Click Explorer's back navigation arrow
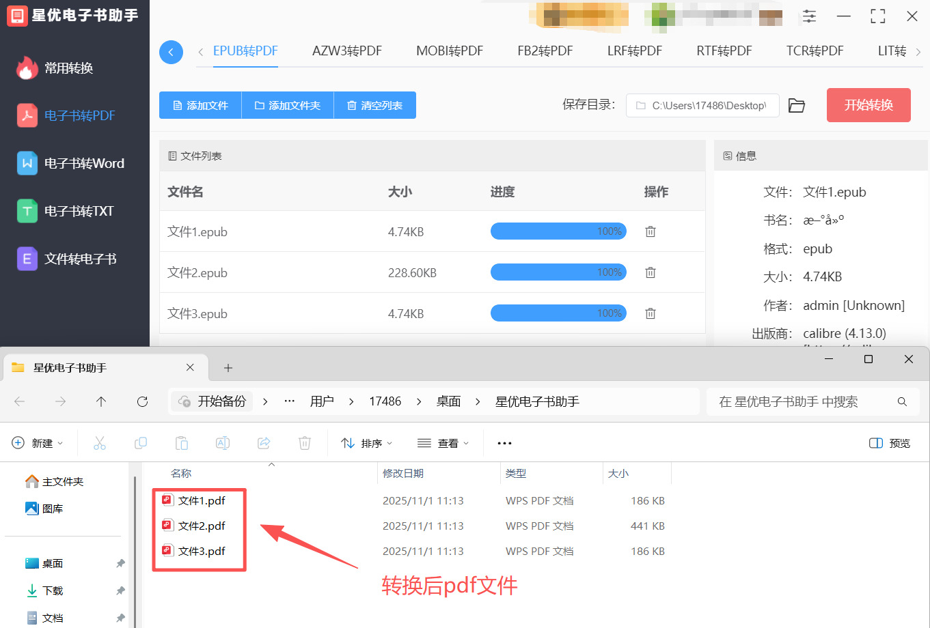 coord(20,401)
